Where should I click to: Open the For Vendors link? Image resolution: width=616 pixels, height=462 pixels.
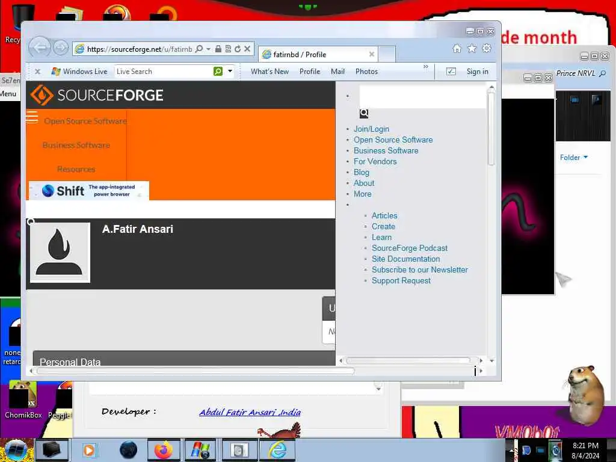[x=375, y=161]
